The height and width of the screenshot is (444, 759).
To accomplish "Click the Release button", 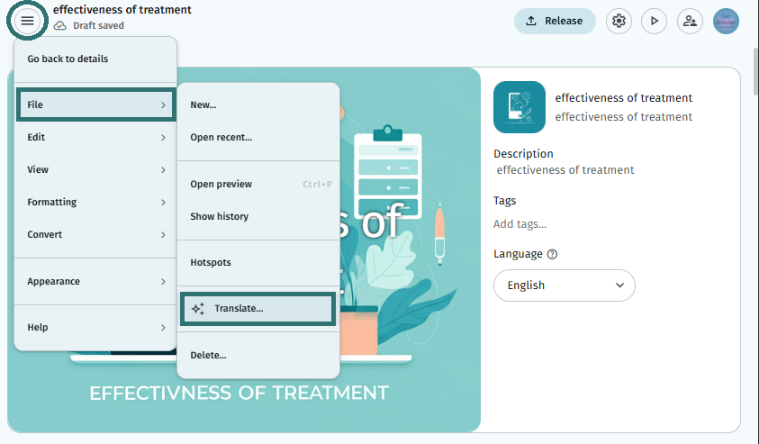I will click(x=555, y=21).
